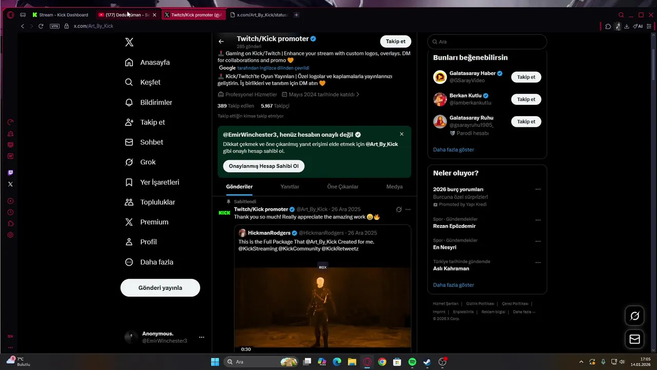The height and width of the screenshot is (370, 657).
Task: Open the floating Grok button
Action: [x=635, y=316]
